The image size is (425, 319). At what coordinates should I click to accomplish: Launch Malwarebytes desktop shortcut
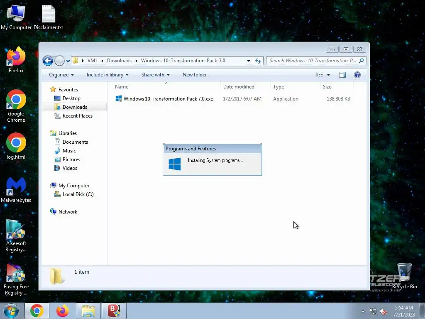[x=16, y=189]
